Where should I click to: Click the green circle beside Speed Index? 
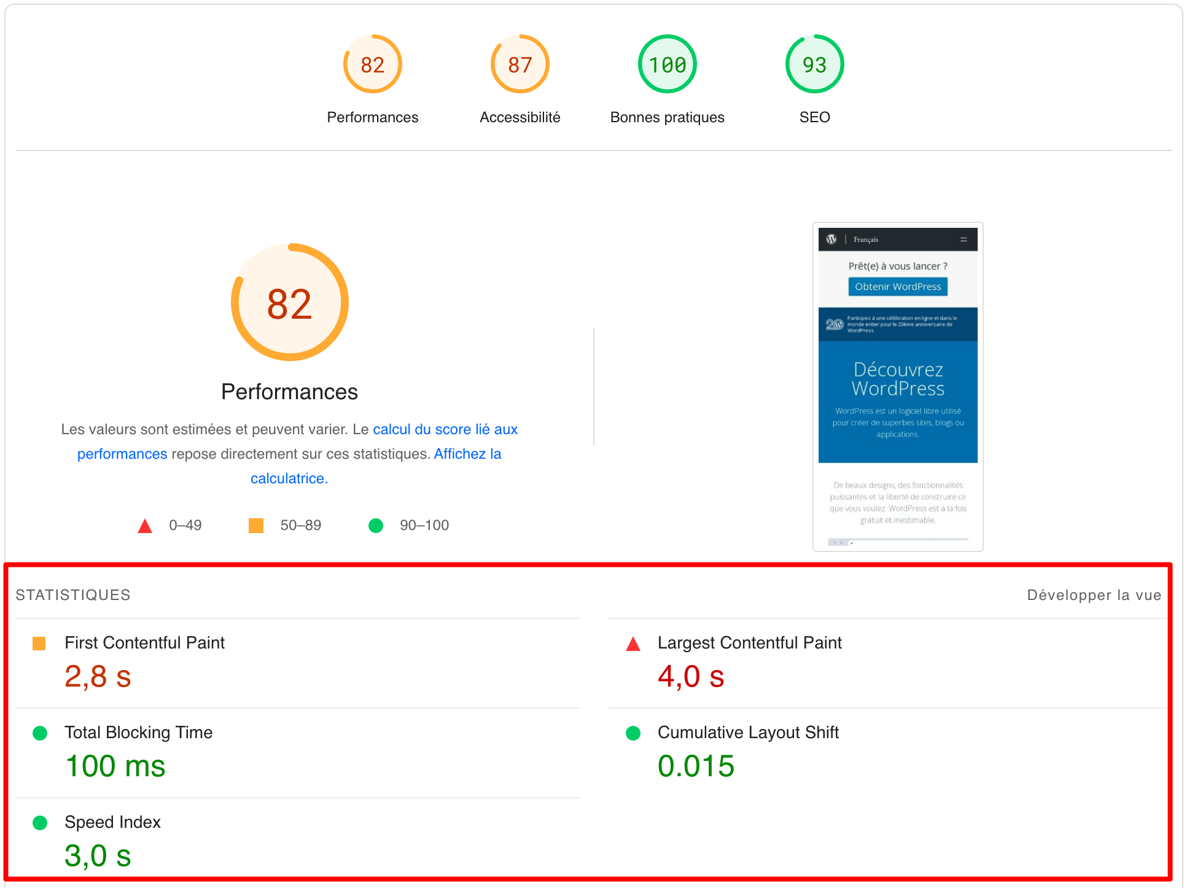pyautogui.click(x=40, y=822)
